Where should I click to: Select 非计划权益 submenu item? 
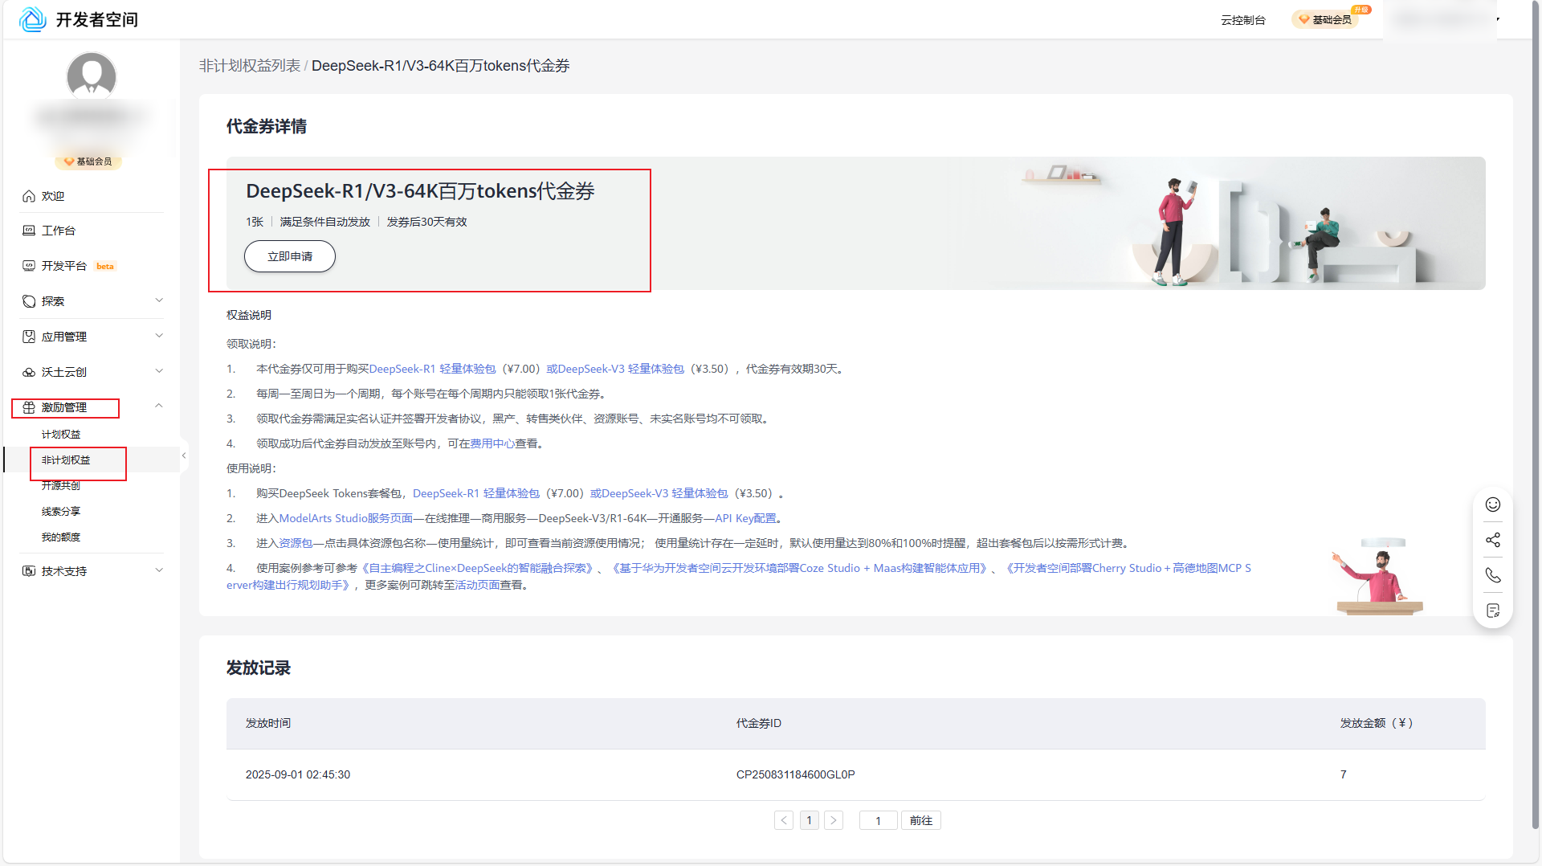point(66,460)
